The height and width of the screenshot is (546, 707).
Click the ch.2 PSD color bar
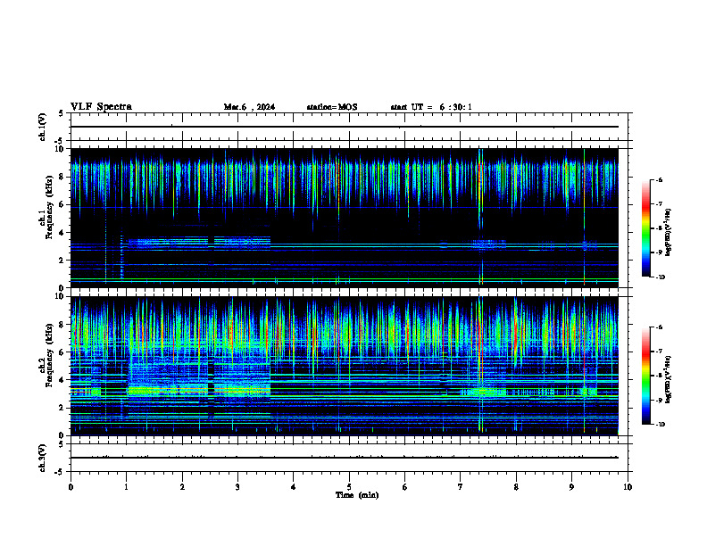tap(645, 376)
